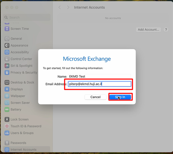173x154 pixels.
Task: Click the Siri & Spotlight label
Action: 22,66
